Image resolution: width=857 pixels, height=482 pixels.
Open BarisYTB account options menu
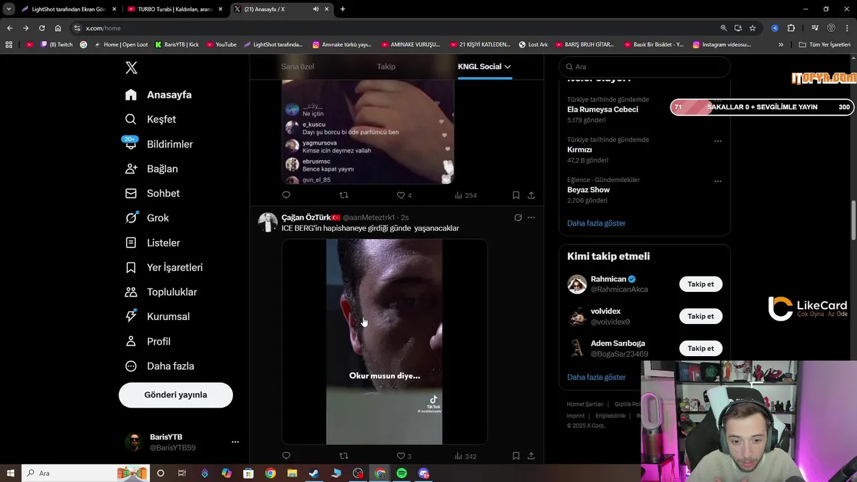pyautogui.click(x=235, y=442)
